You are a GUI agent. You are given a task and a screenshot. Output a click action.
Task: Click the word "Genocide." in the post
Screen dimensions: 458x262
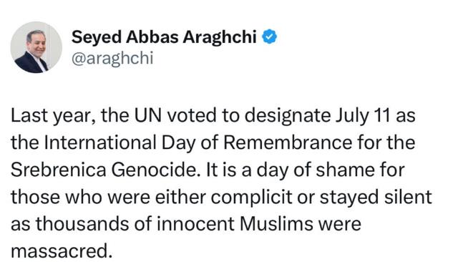[x=156, y=170]
